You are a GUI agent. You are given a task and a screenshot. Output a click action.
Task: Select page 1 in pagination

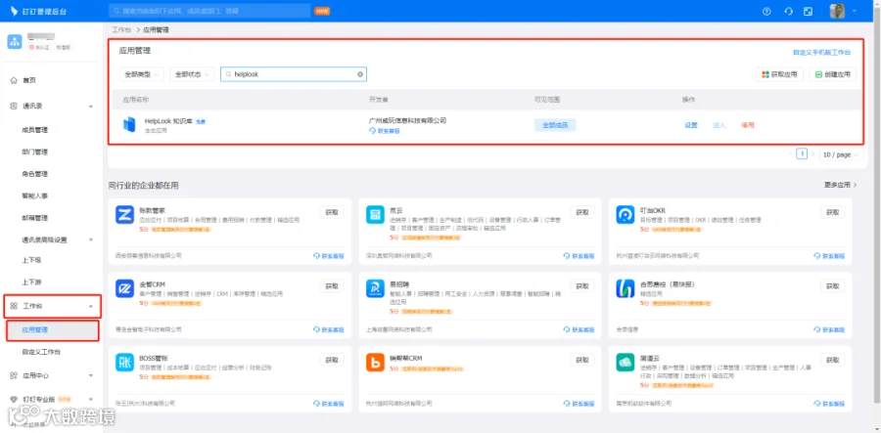[x=802, y=154]
